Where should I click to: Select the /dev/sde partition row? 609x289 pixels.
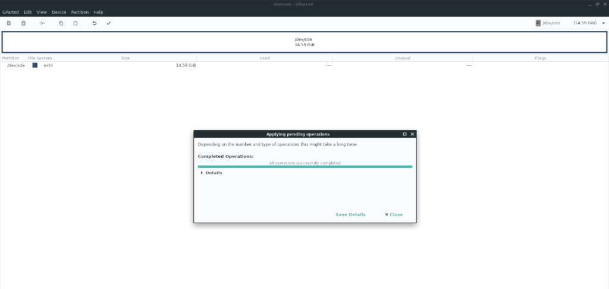click(16, 65)
